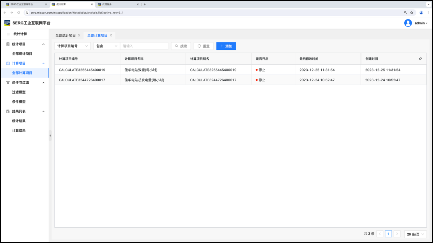
Task: Click the browser page reload icon
Action: point(18,13)
